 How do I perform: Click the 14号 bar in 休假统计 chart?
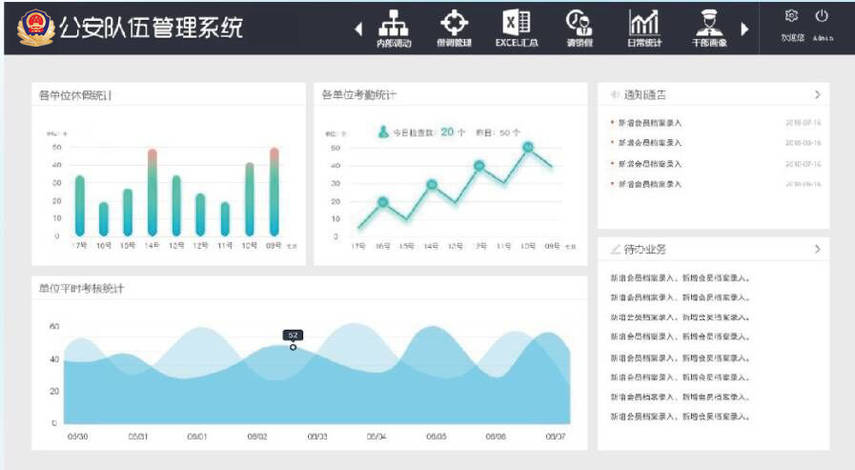point(152,193)
